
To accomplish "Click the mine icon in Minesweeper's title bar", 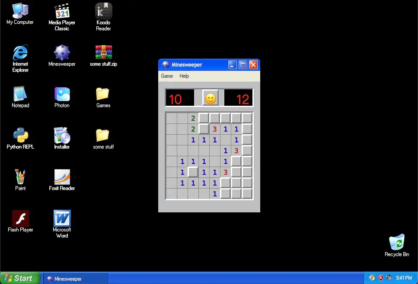I will click(166, 65).
